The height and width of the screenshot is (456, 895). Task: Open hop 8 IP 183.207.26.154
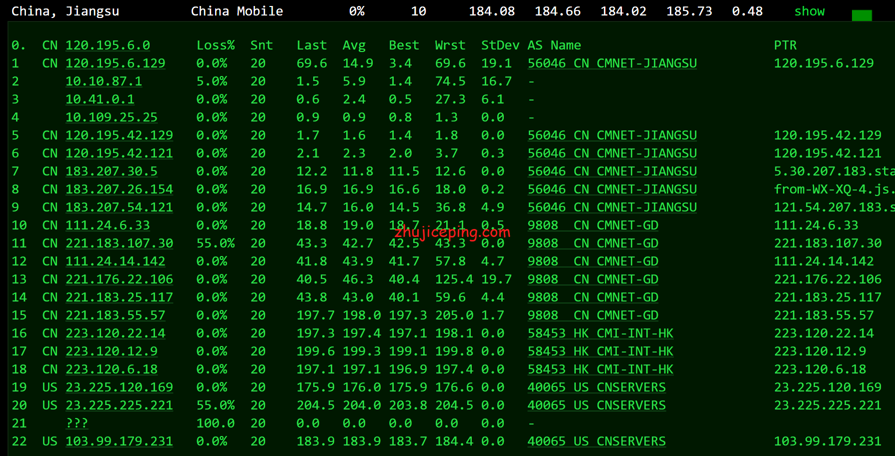[119, 189]
